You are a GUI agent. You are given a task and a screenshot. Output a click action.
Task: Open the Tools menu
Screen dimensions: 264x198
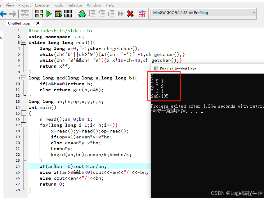point(58,5)
